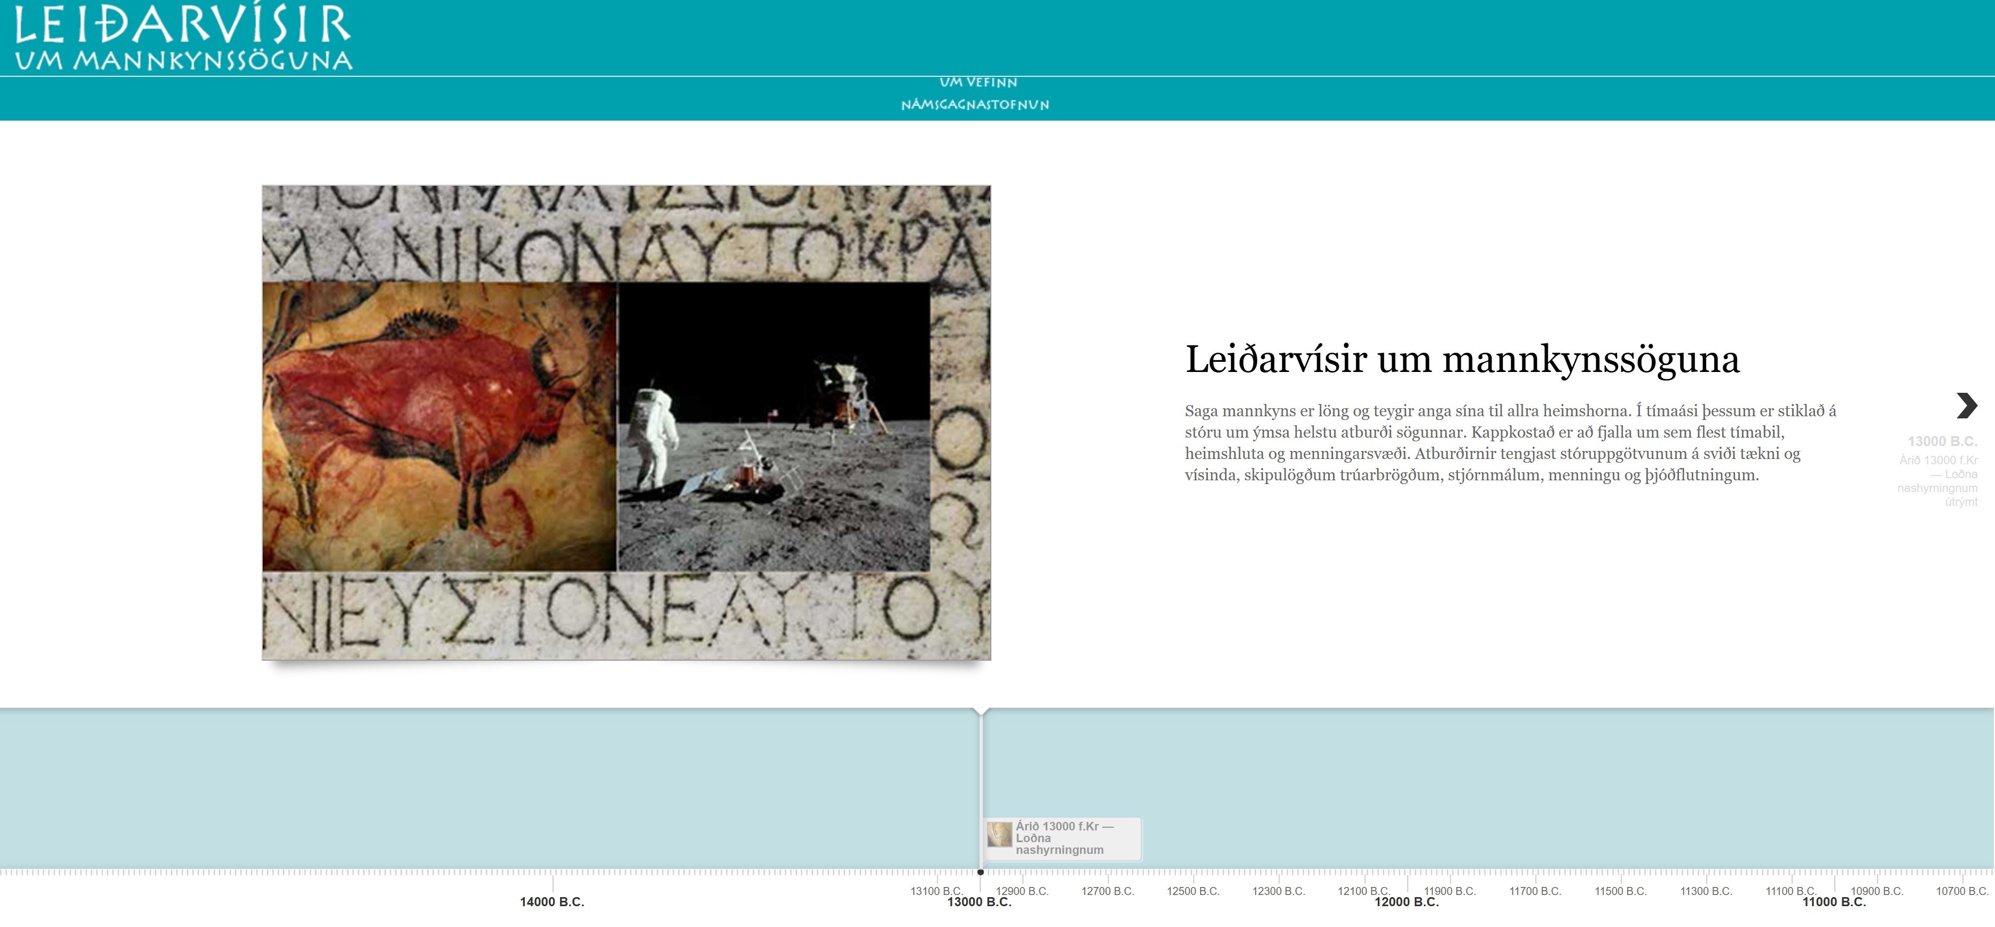Click the next-slide preview text '13000 B.C.'
Viewport: 1995px width, 927px height.
(1942, 441)
